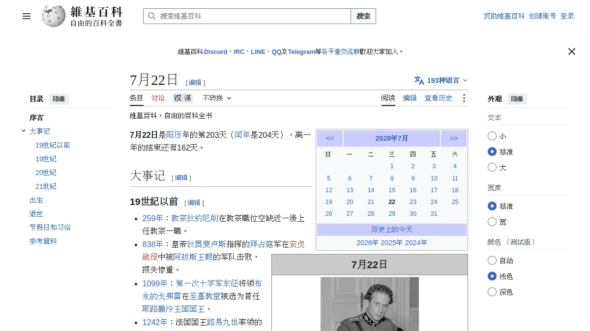The image size is (590, 331).
Task: Open the 汉 漢 conversion tab
Action: tap(182, 98)
